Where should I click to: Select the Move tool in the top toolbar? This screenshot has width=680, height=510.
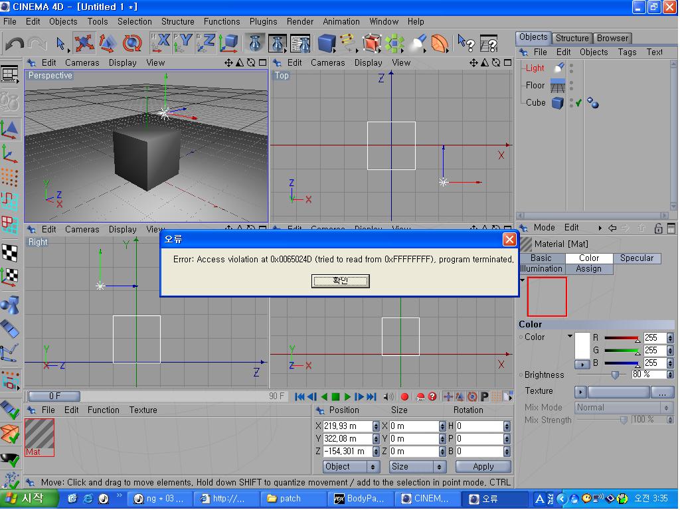84,43
